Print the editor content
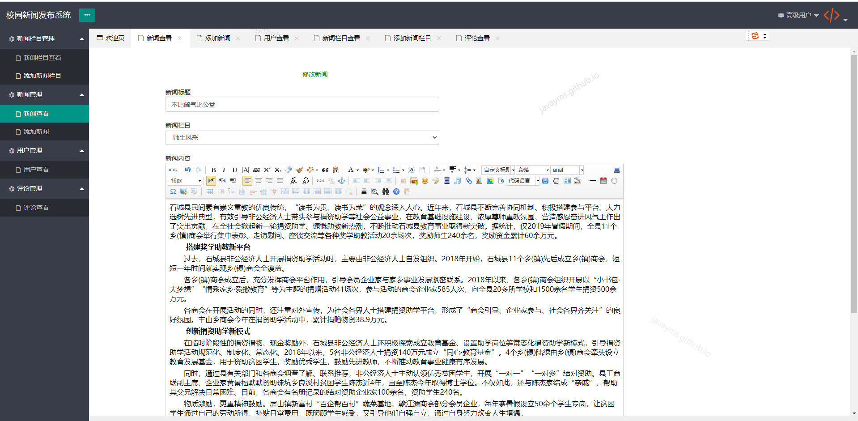Screen dimensions: 858x421 click(x=364, y=191)
